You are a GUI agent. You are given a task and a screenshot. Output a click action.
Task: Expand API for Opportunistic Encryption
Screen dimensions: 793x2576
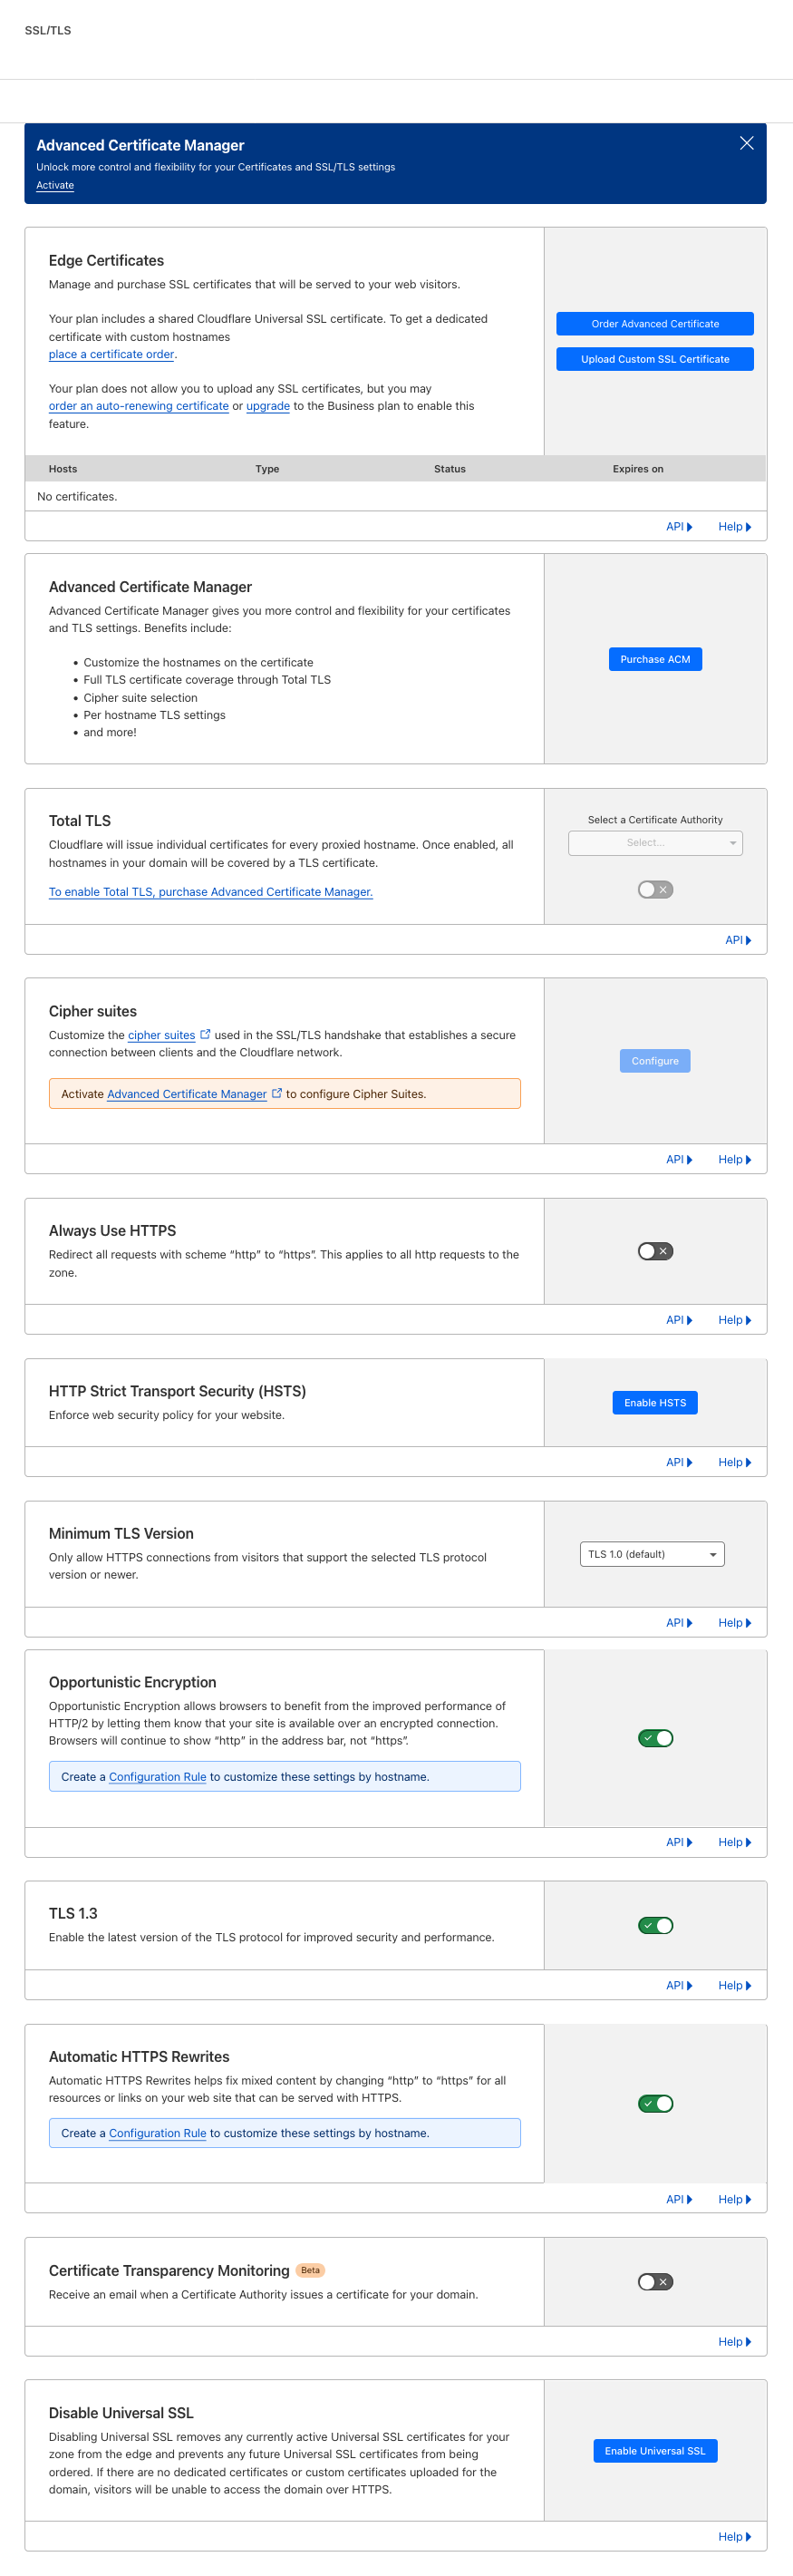[679, 1842]
